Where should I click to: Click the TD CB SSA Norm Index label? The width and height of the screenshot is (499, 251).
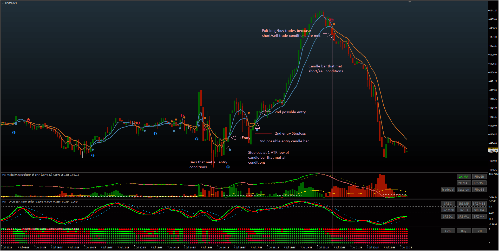click(40, 202)
